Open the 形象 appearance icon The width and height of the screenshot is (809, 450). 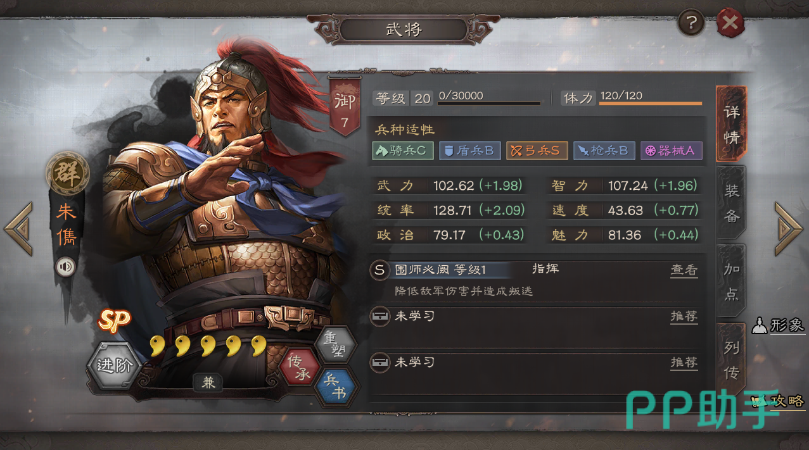pos(778,326)
